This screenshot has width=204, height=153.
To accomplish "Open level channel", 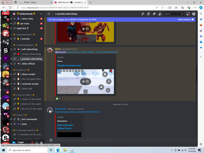I will point(27,124).
